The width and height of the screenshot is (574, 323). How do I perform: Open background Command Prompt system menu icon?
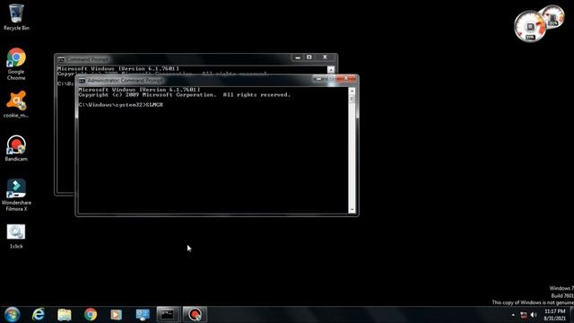coord(61,59)
